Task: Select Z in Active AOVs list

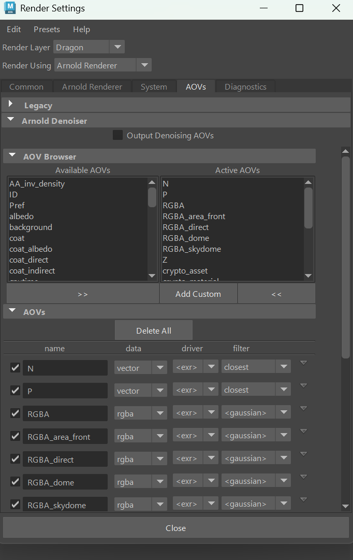Action: 165,260
